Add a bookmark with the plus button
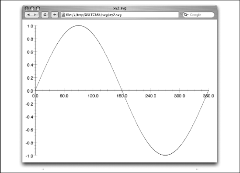This screenshot has height=173, width=240. coord(55,15)
